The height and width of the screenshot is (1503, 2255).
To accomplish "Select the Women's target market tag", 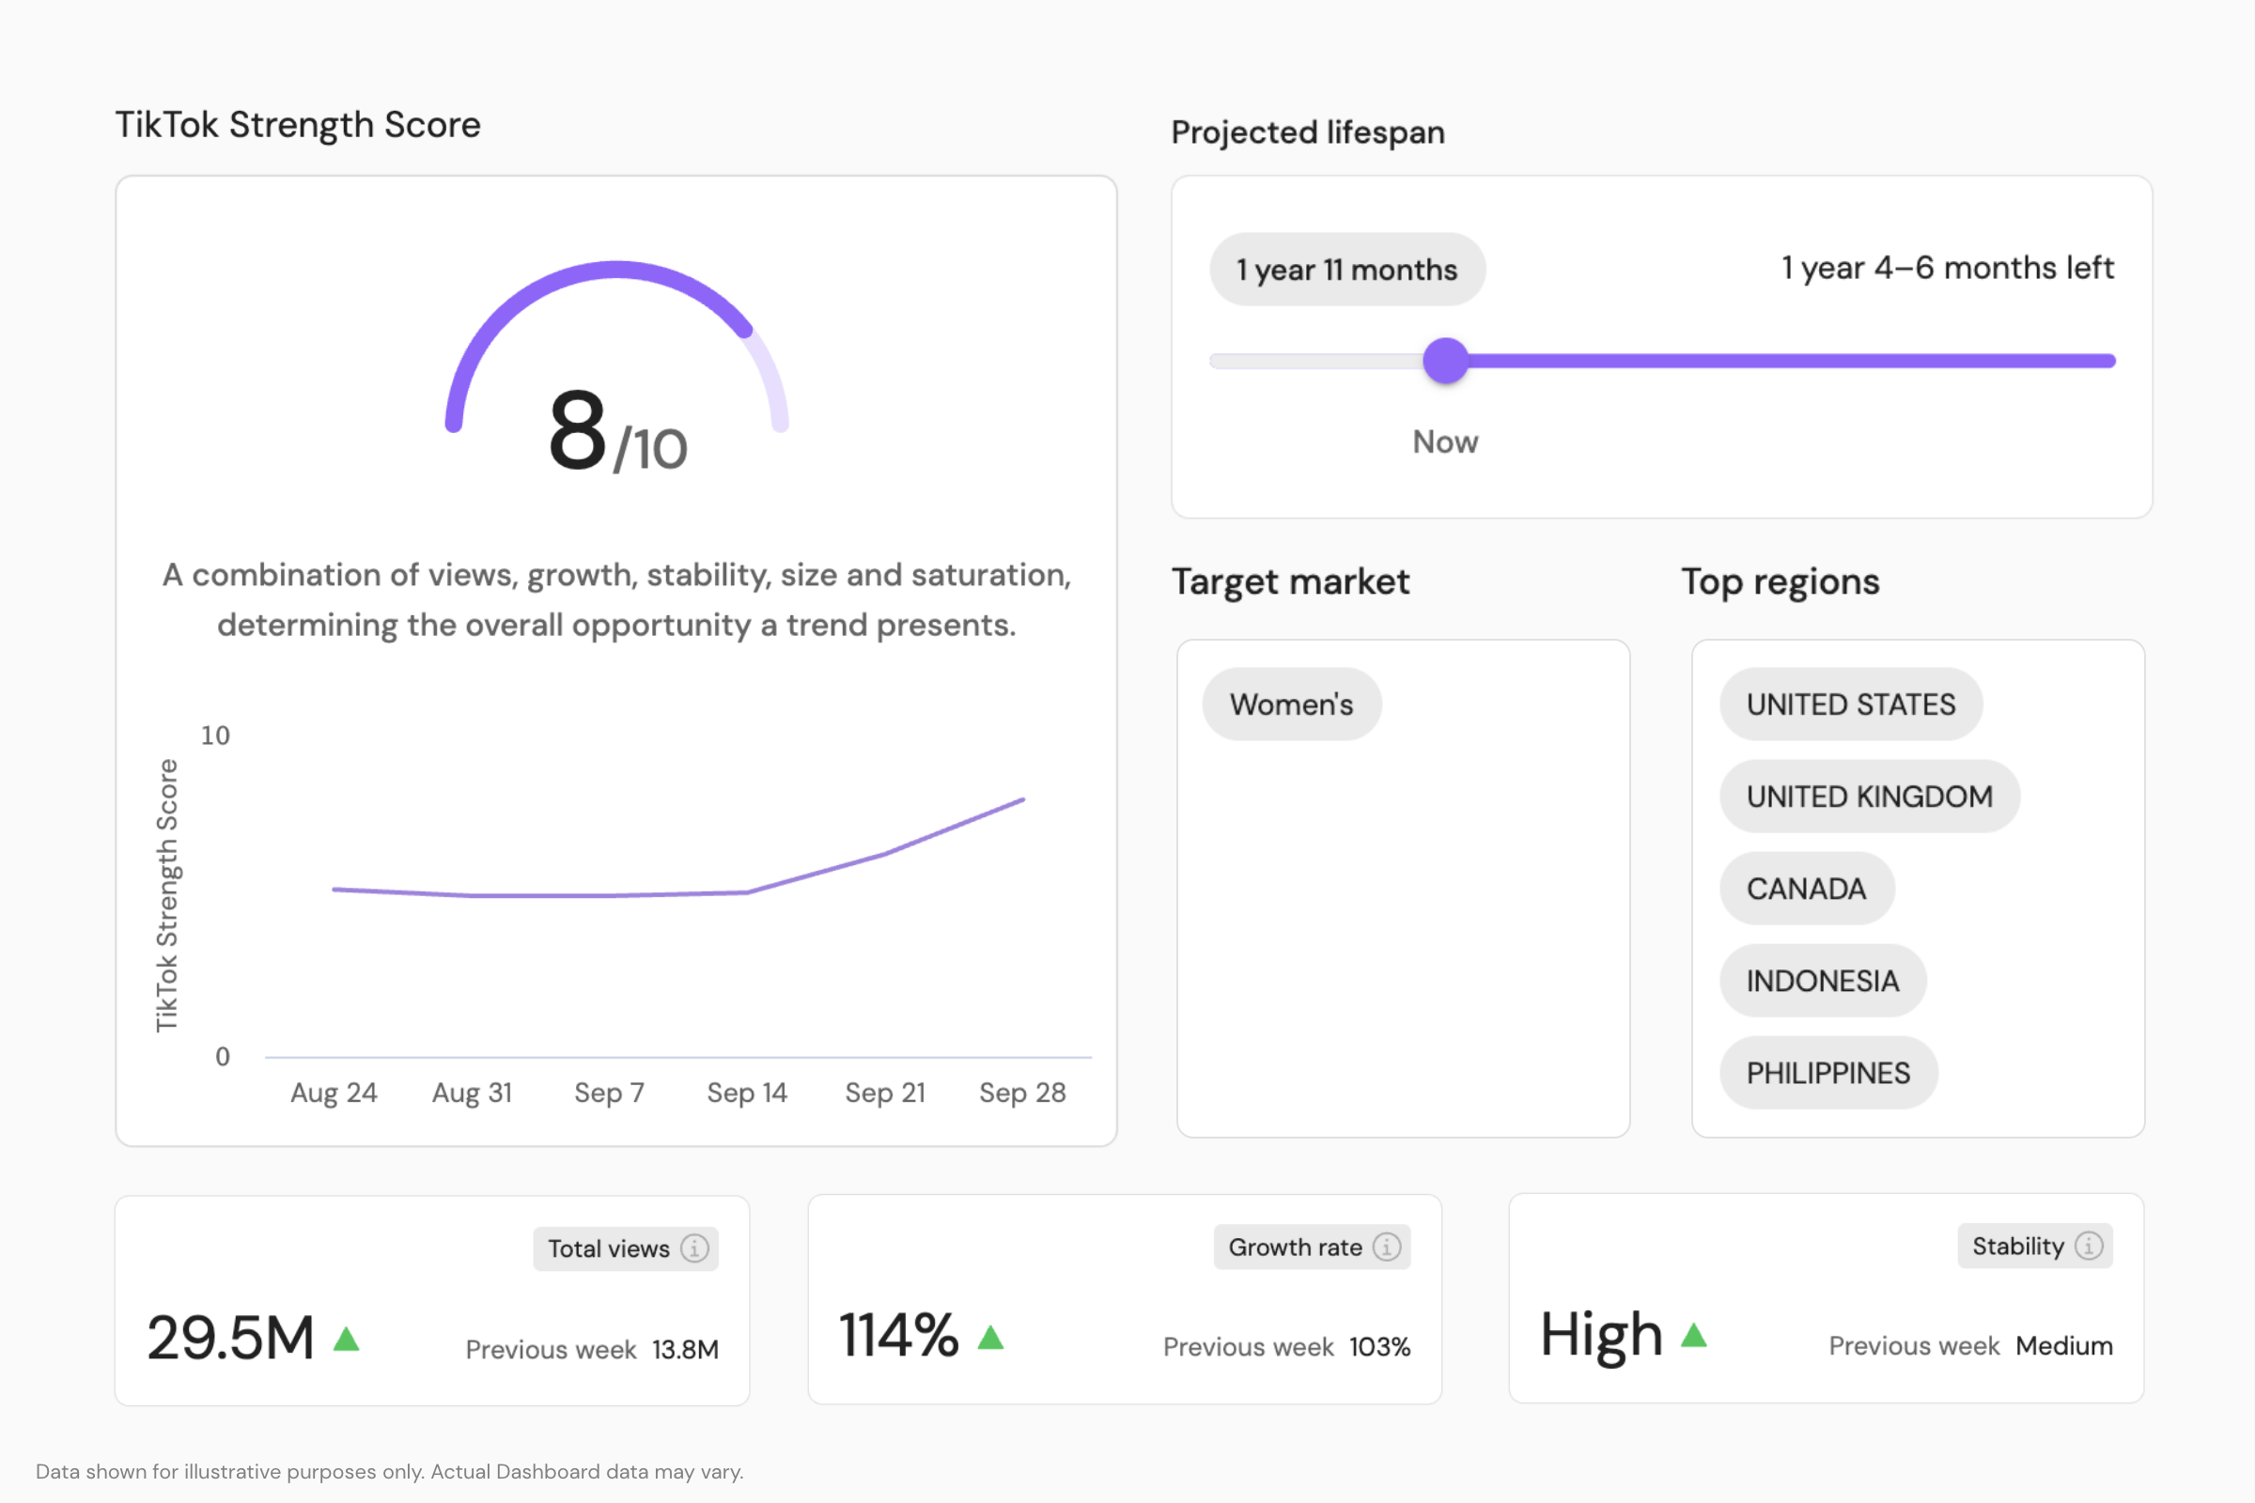I will click(x=1290, y=705).
